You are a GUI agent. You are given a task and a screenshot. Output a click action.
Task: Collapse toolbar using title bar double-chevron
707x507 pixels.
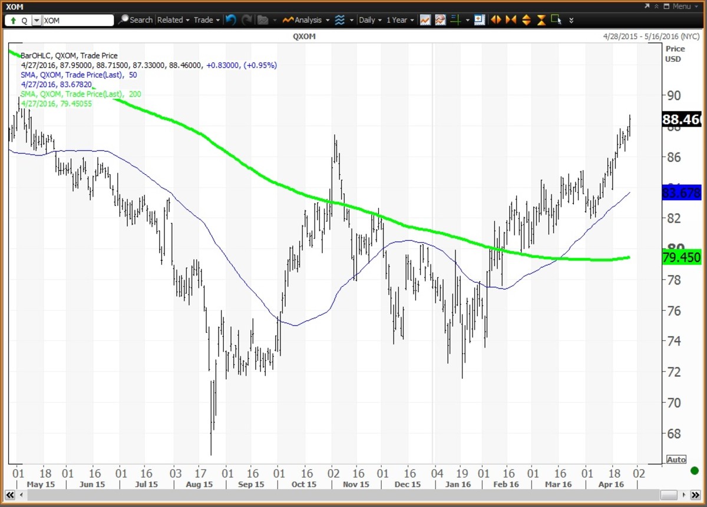pos(655,6)
